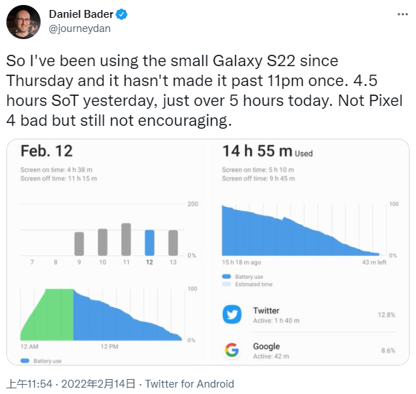Image resolution: width=416 pixels, height=394 pixels.
Task: Open the @journeydan handle link
Action: (x=80, y=28)
